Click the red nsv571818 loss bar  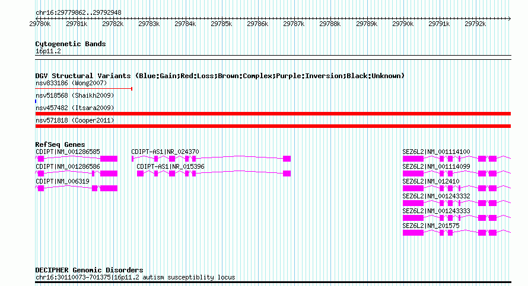point(273,126)
